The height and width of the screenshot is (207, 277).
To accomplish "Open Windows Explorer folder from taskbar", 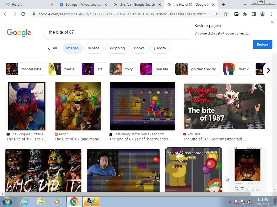I will (41, 202).
